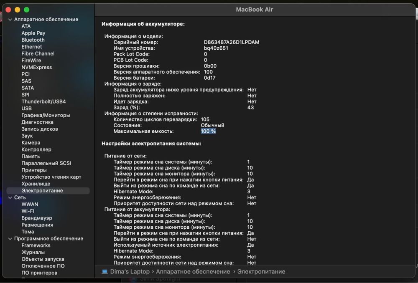Open the Брандмауэр entry
This screenshot has width=418, height=283.
tap(37, 218)
